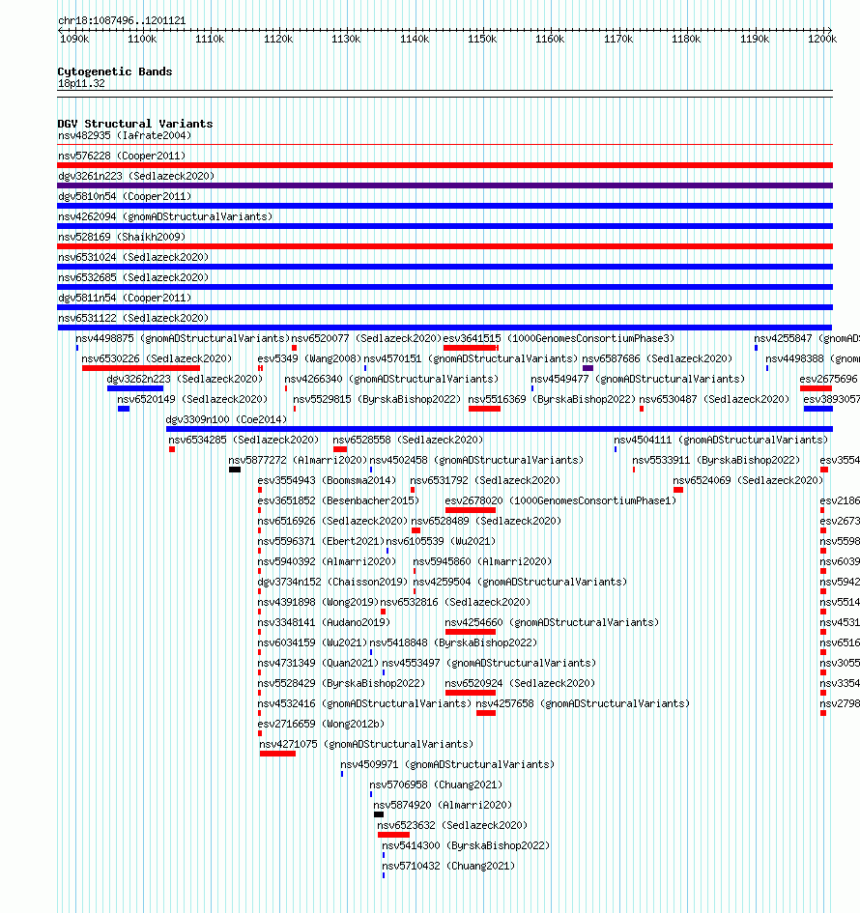Click the purple bar under dgv3261n223
This screenshot has height=913, width=860.
(444, 185)
